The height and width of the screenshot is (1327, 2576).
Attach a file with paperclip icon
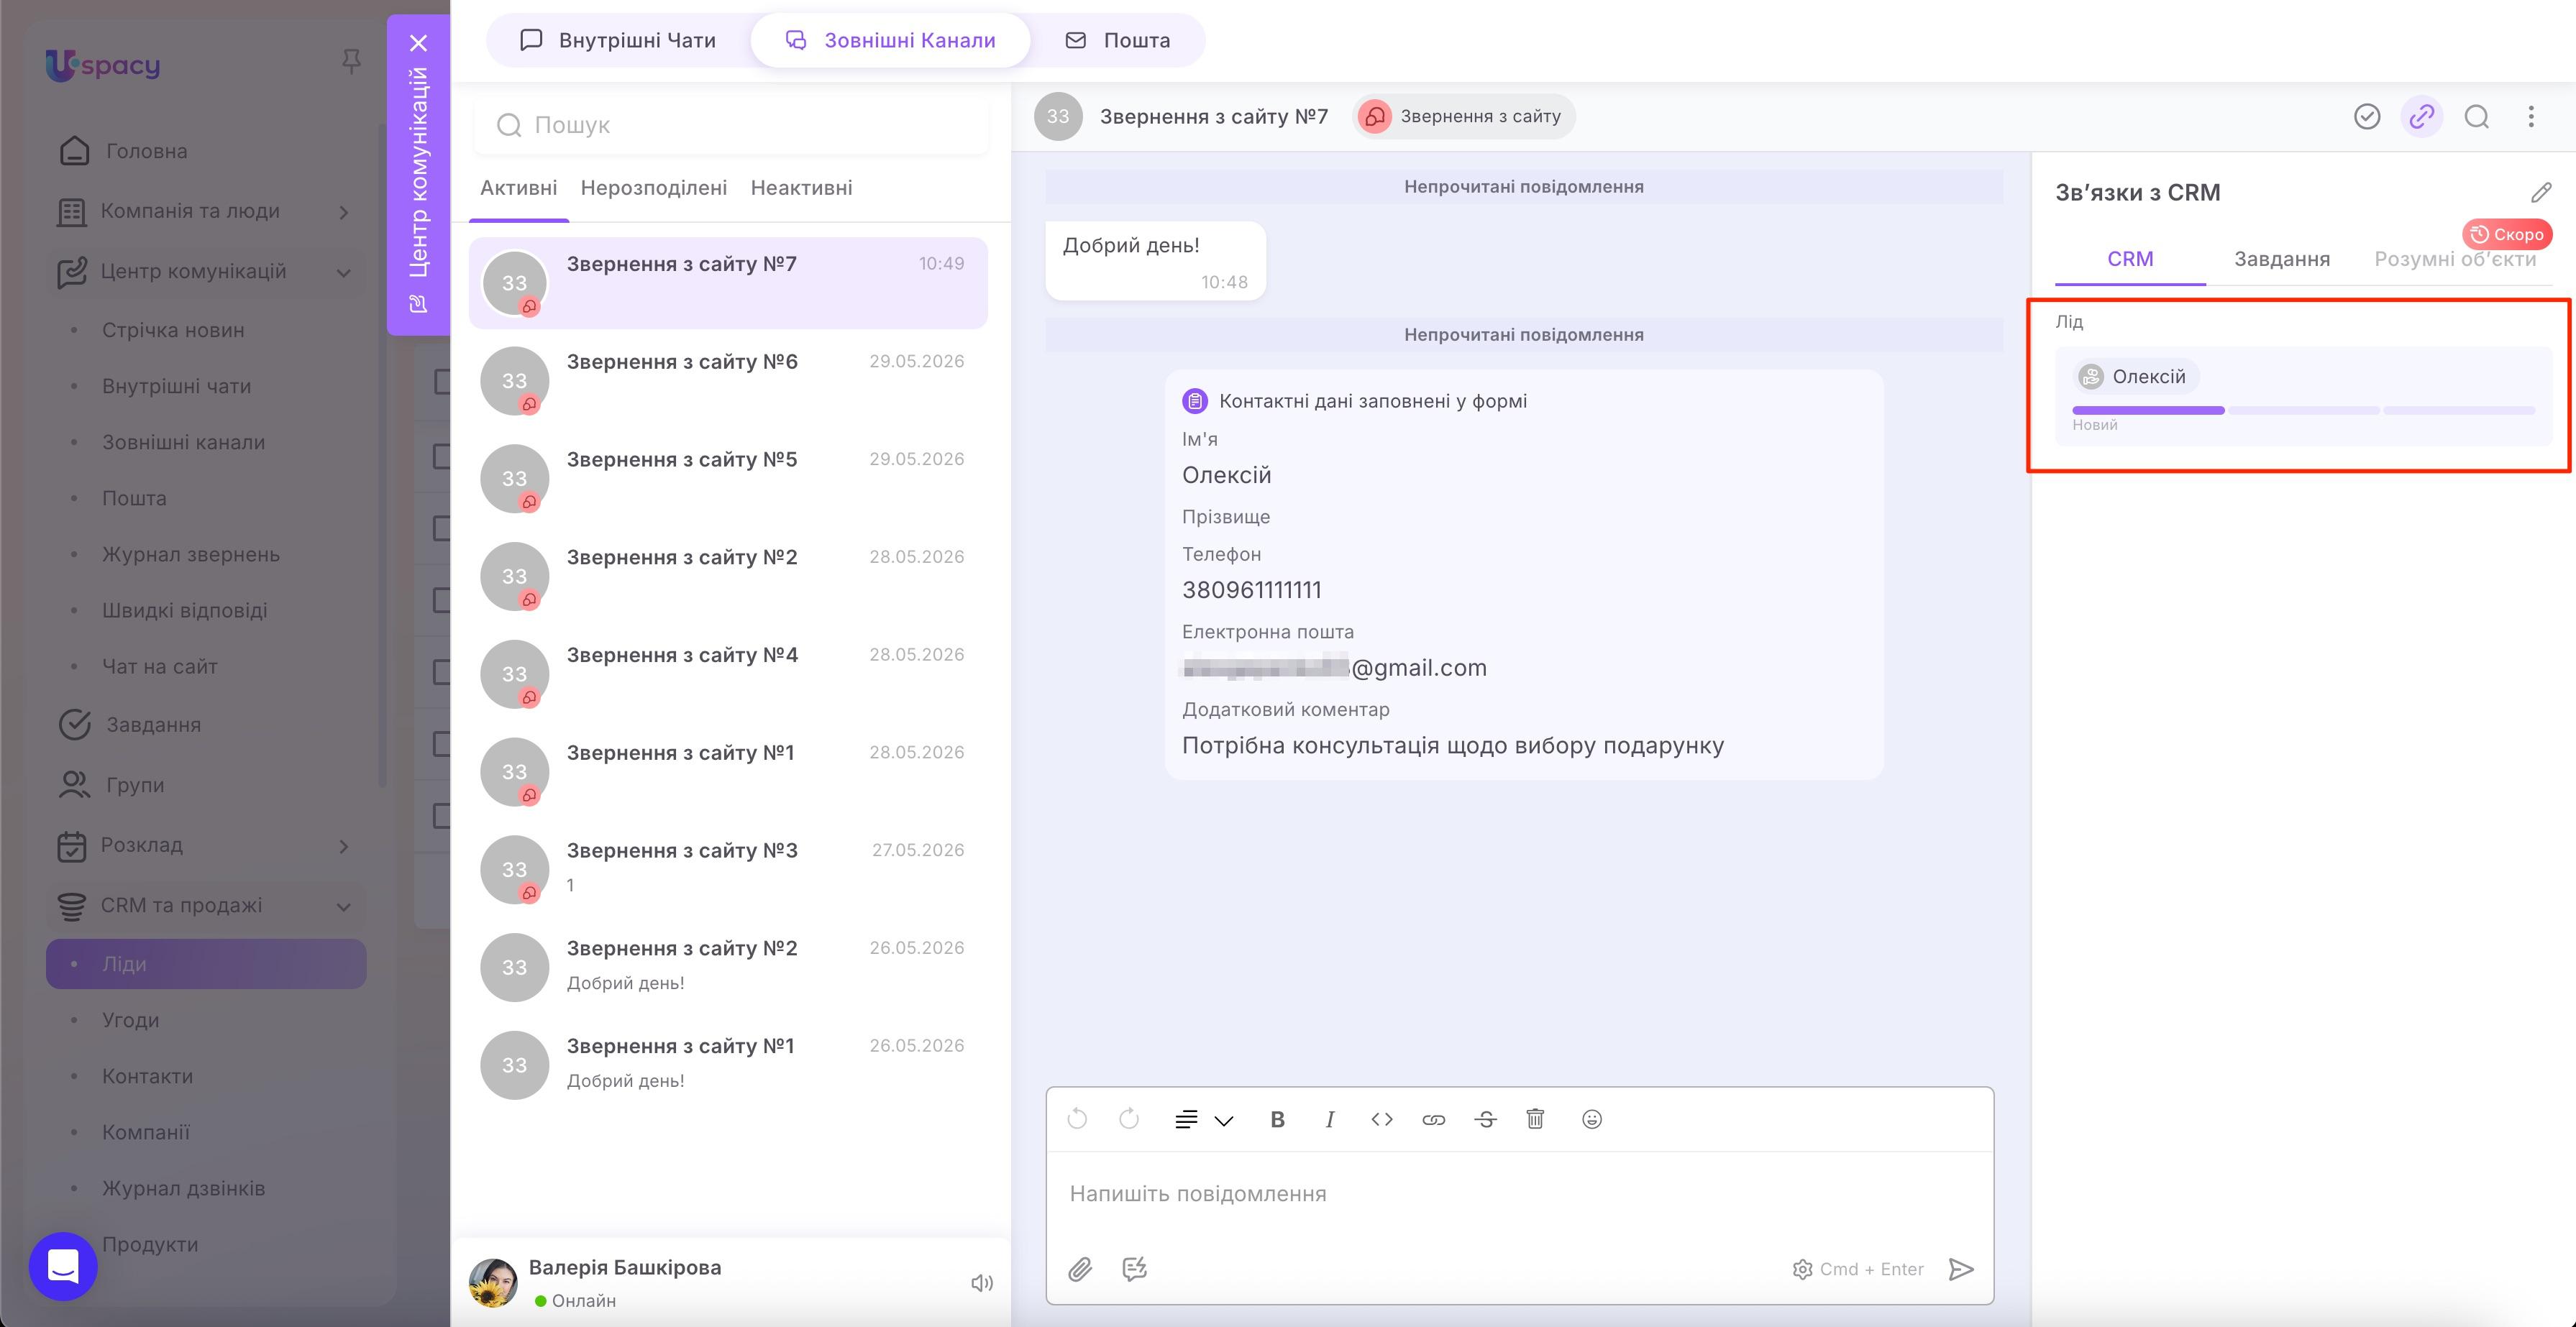[x=1079, y=1269]
